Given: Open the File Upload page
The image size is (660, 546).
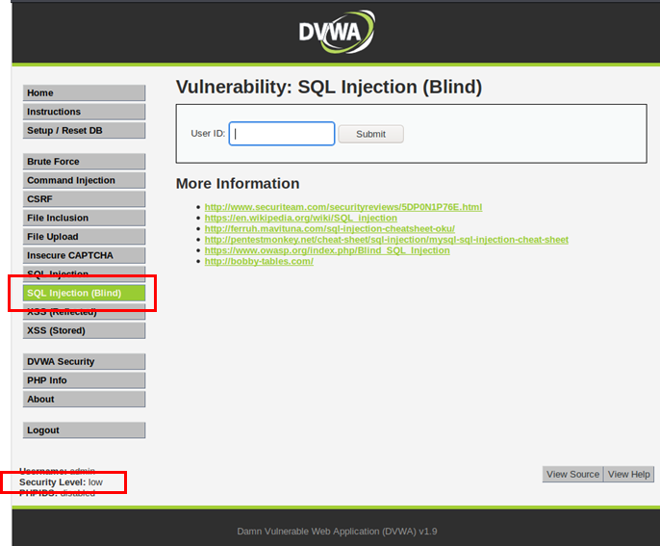Looking at the screenshot, I should point(85,237).
